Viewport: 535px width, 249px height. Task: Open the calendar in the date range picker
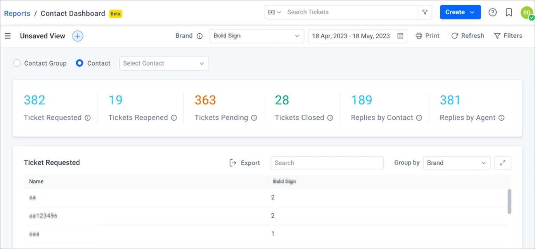click(x=400, y=36)
